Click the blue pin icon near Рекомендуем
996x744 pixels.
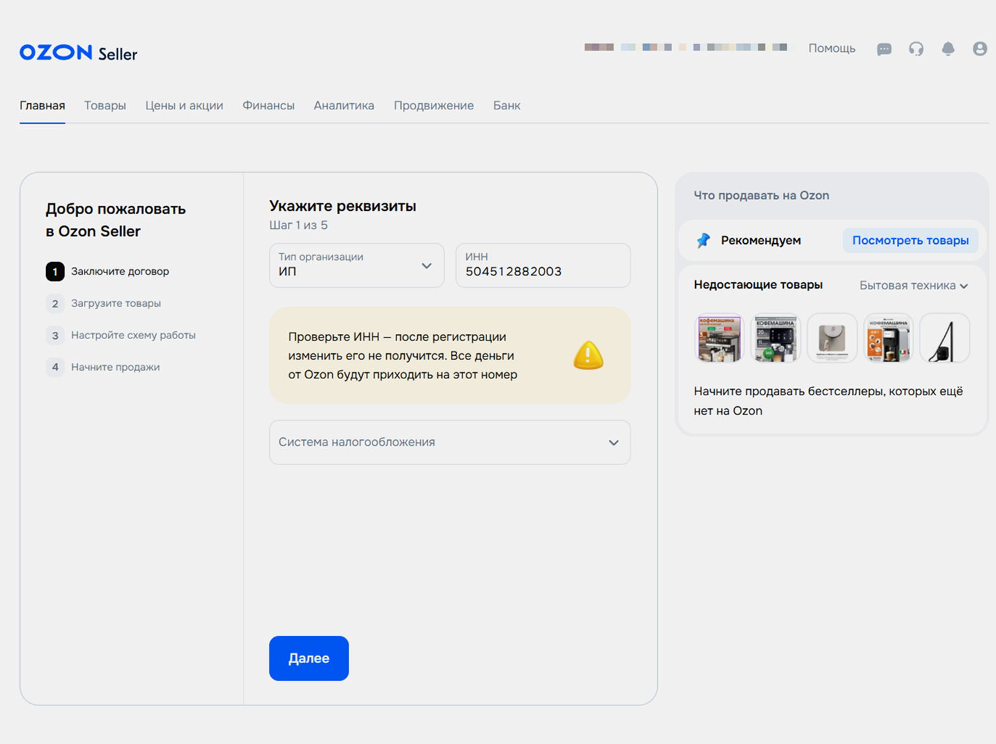703,241
